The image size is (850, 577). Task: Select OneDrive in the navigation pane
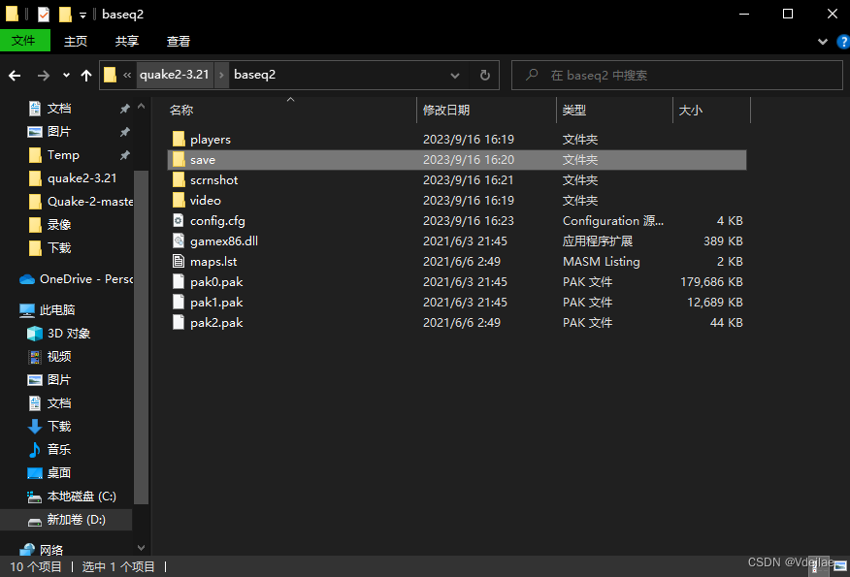pos(77,279)
